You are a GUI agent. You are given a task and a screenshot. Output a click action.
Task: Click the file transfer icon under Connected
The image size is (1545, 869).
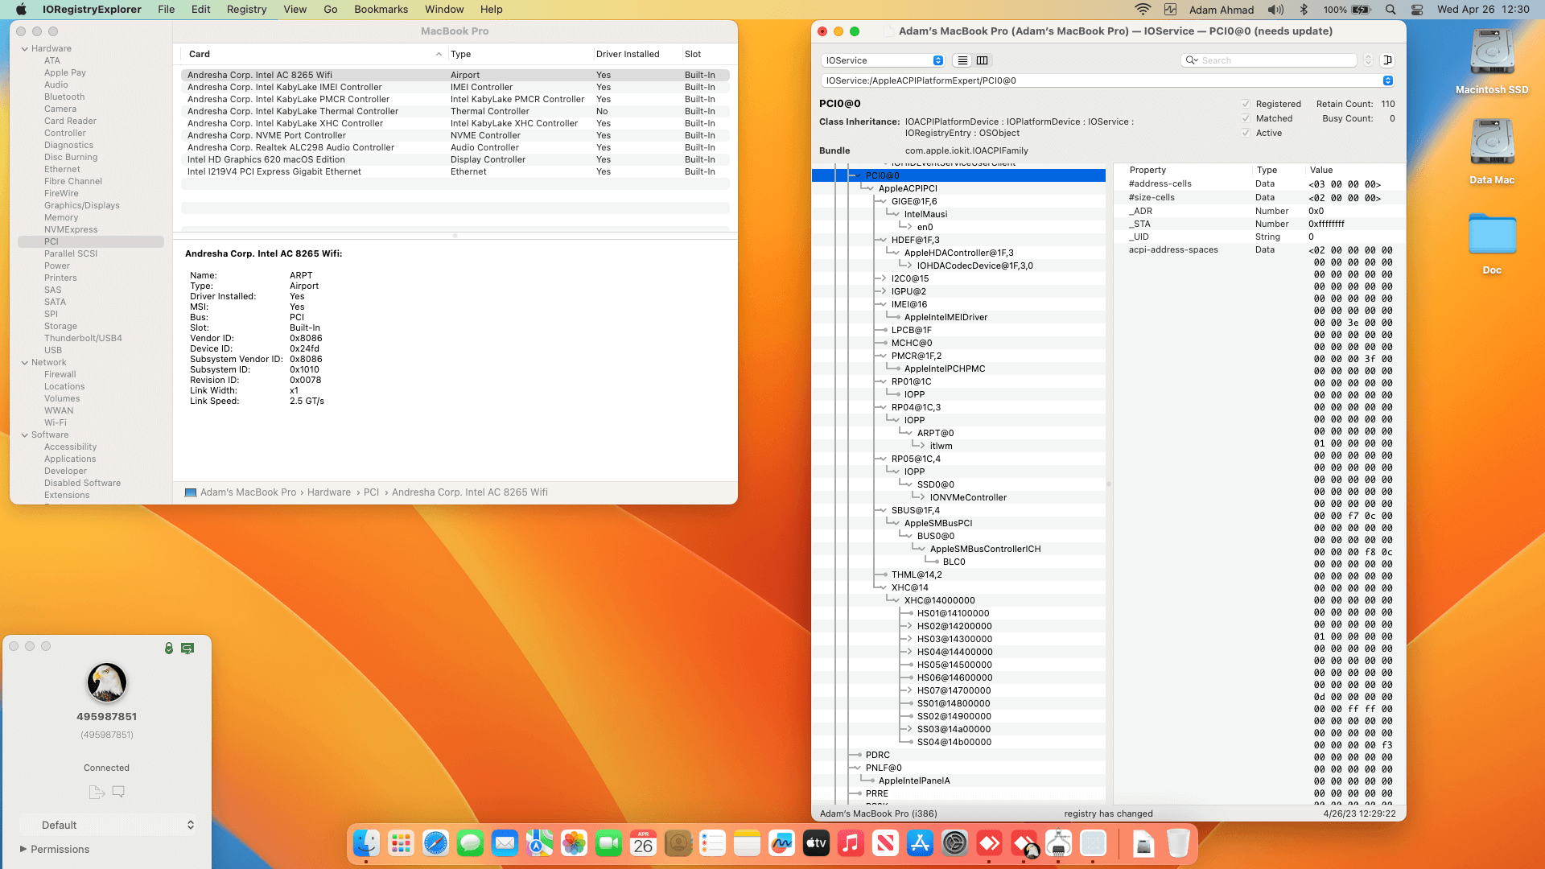pyautogui.click(x=97, y=792)
